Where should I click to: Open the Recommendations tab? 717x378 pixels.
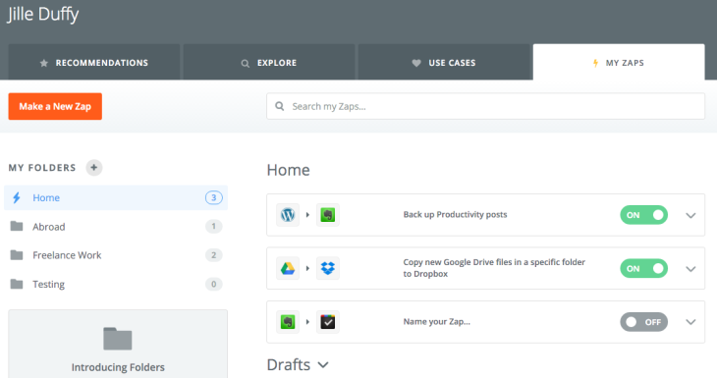coord(93,62)
